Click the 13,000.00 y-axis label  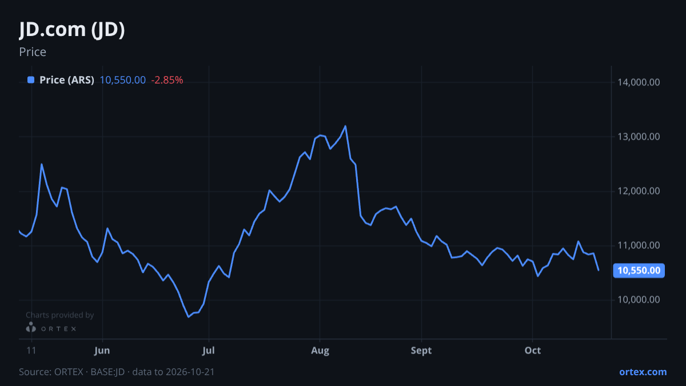point(639,137)
